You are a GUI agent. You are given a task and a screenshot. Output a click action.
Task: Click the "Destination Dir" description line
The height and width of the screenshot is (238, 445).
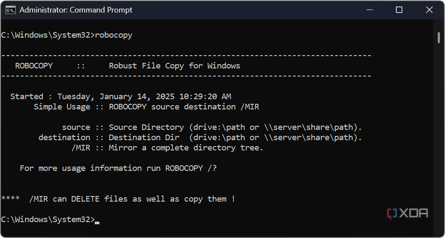200,138
